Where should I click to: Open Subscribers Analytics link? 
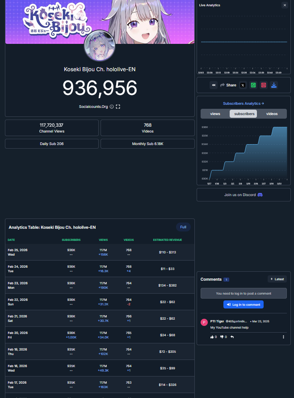point(244,103)
